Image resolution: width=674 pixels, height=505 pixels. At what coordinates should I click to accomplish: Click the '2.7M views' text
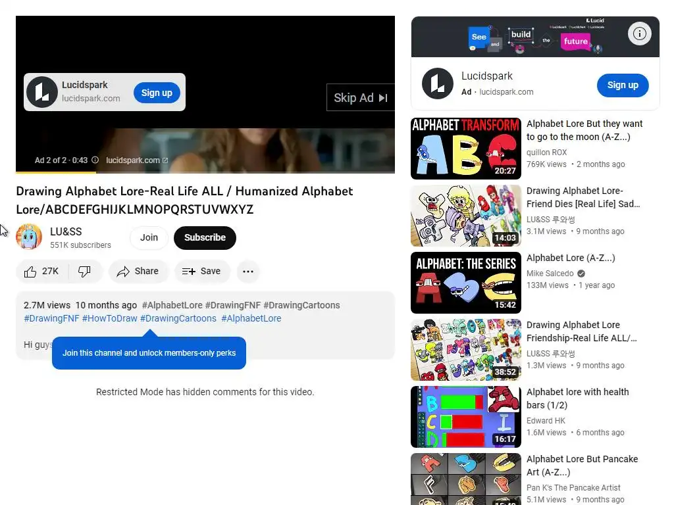coord(47,305)
